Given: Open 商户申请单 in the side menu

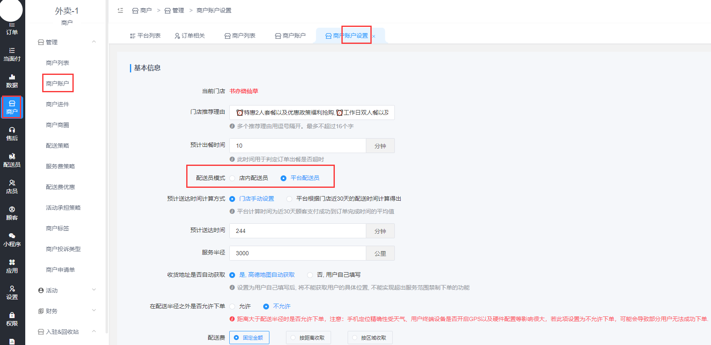Looking at the screenshot, I should [60, 270].
